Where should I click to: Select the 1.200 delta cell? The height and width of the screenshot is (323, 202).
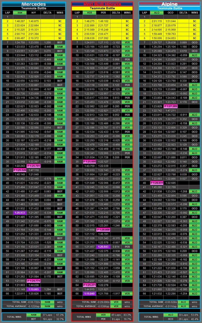47,42
